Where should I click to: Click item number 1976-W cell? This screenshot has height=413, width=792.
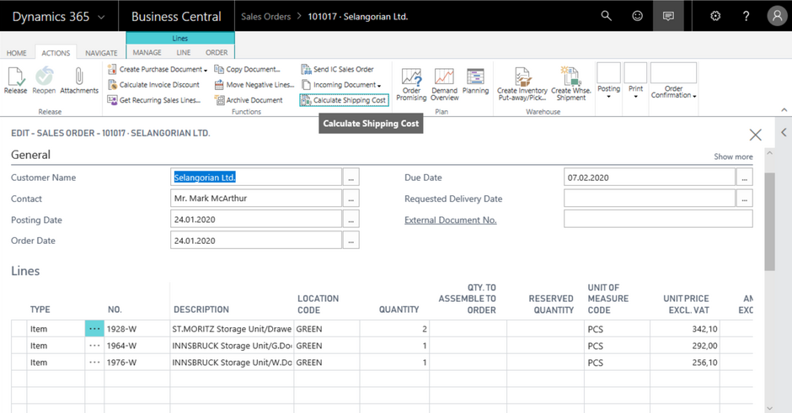point(136,362)
